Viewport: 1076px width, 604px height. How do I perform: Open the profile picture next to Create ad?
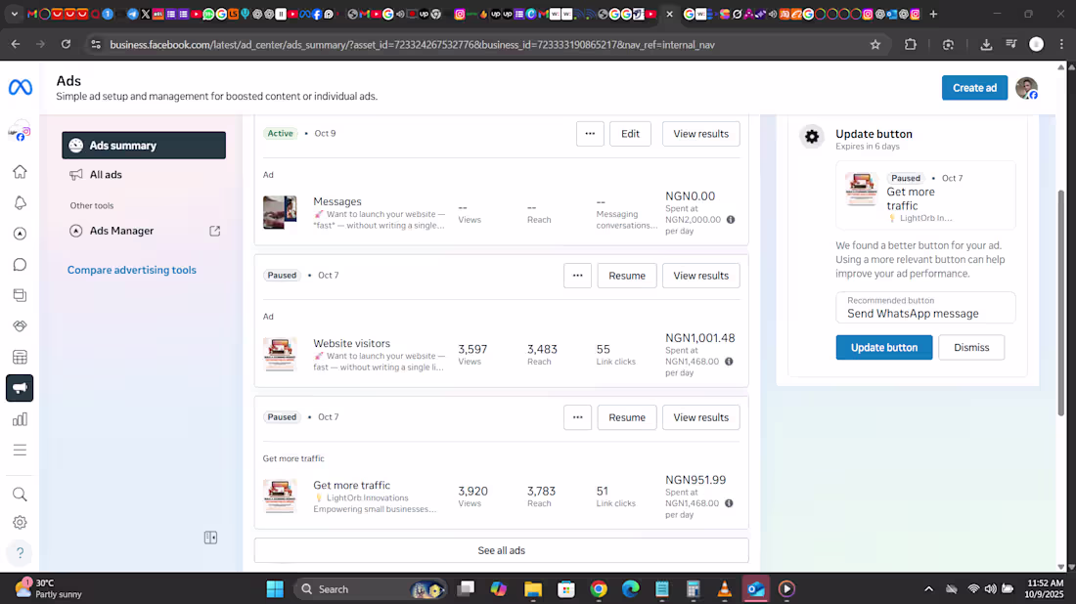1026,88
